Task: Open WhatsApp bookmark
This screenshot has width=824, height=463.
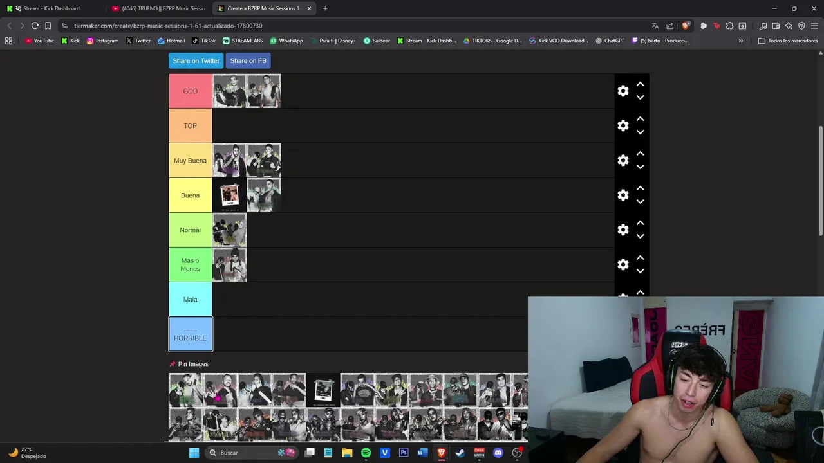Action: coord(286,41)
